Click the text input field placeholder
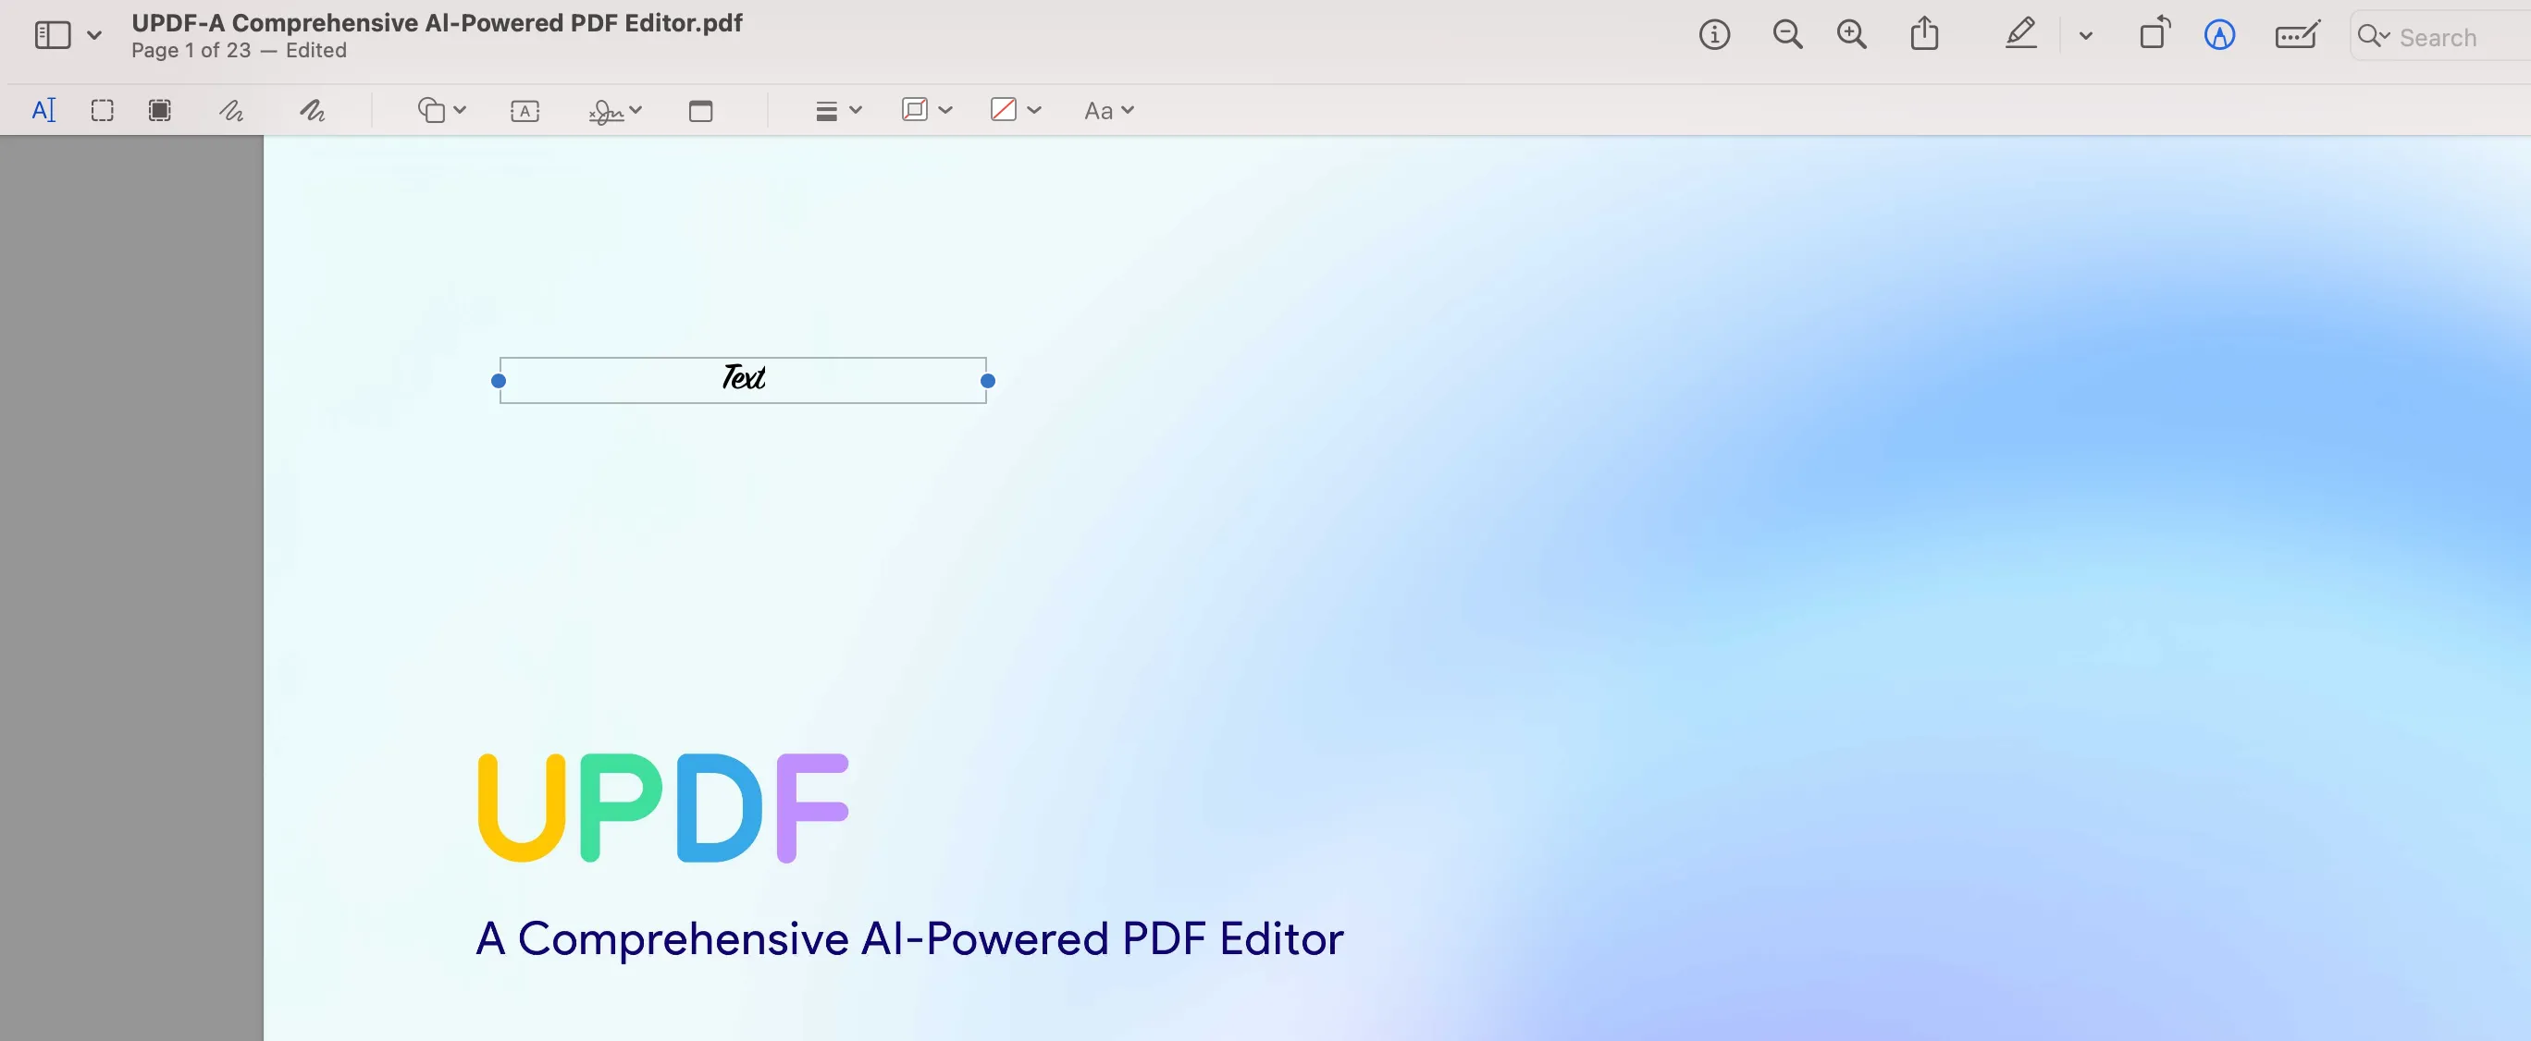The height and width of the screenshot is (1041, 2531). 744,379
